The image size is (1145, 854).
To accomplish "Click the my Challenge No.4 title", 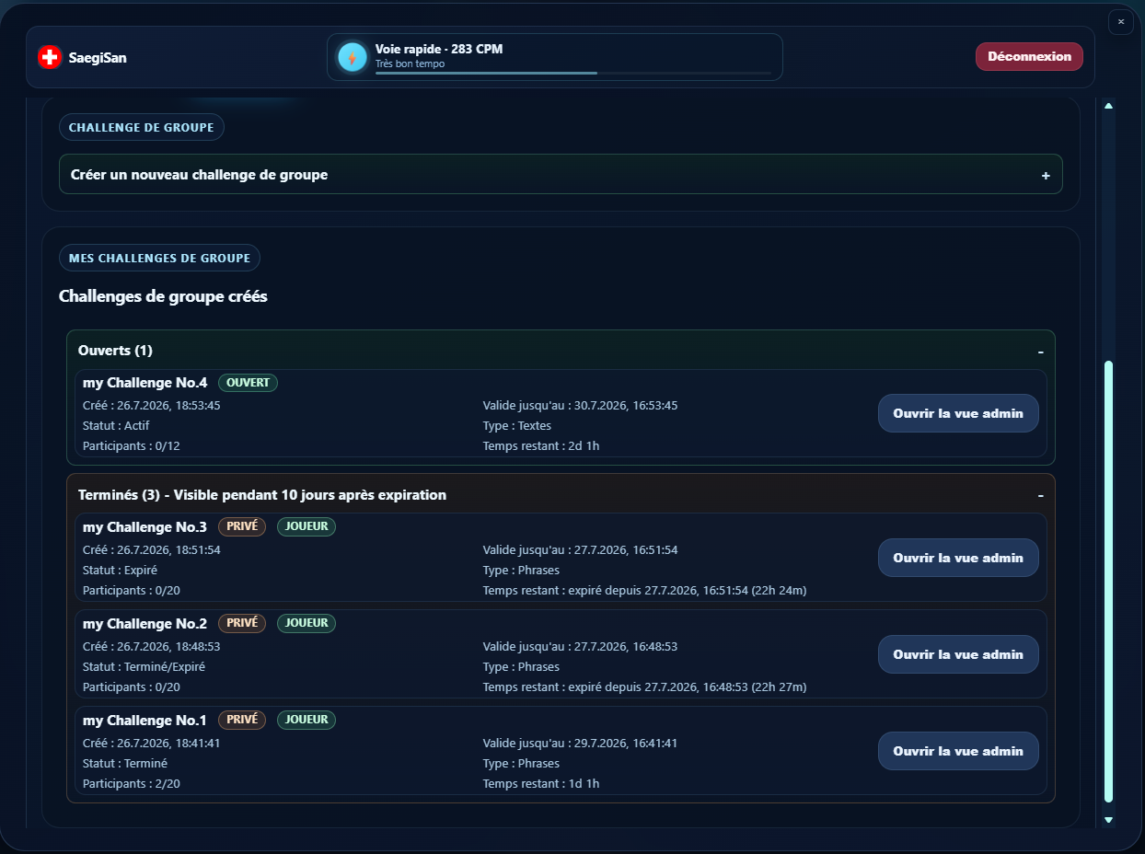I will [x=145, y=383].
